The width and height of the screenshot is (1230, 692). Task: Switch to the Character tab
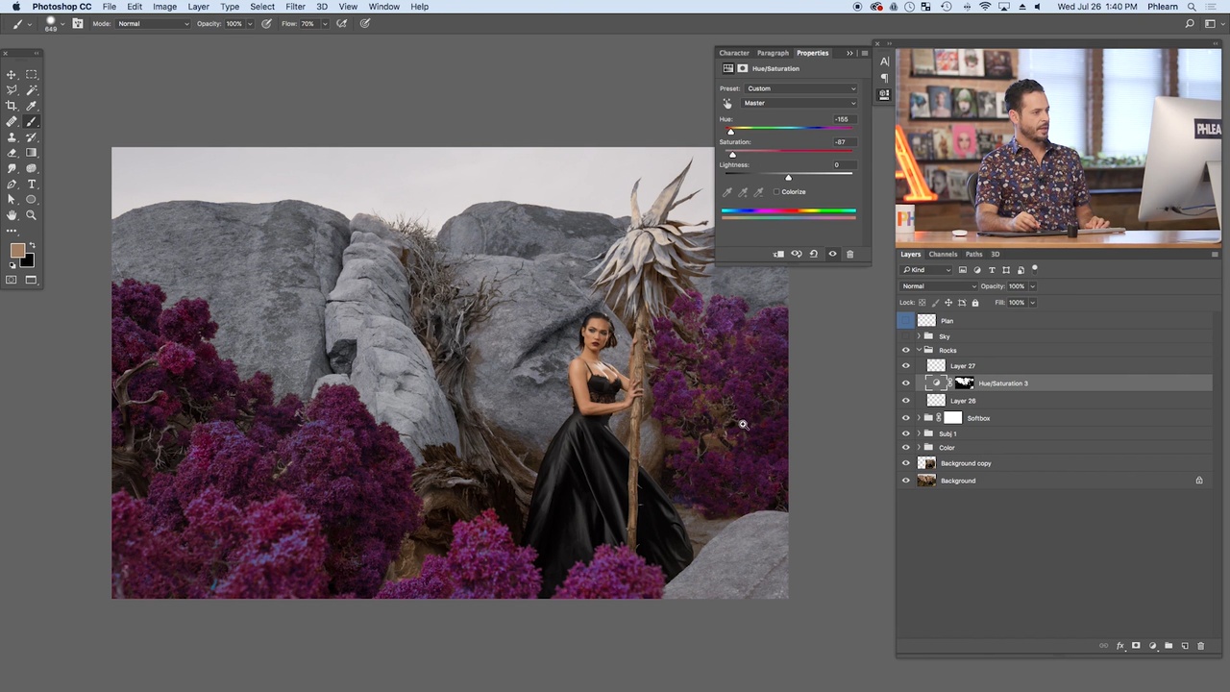(x=734, y=53)
